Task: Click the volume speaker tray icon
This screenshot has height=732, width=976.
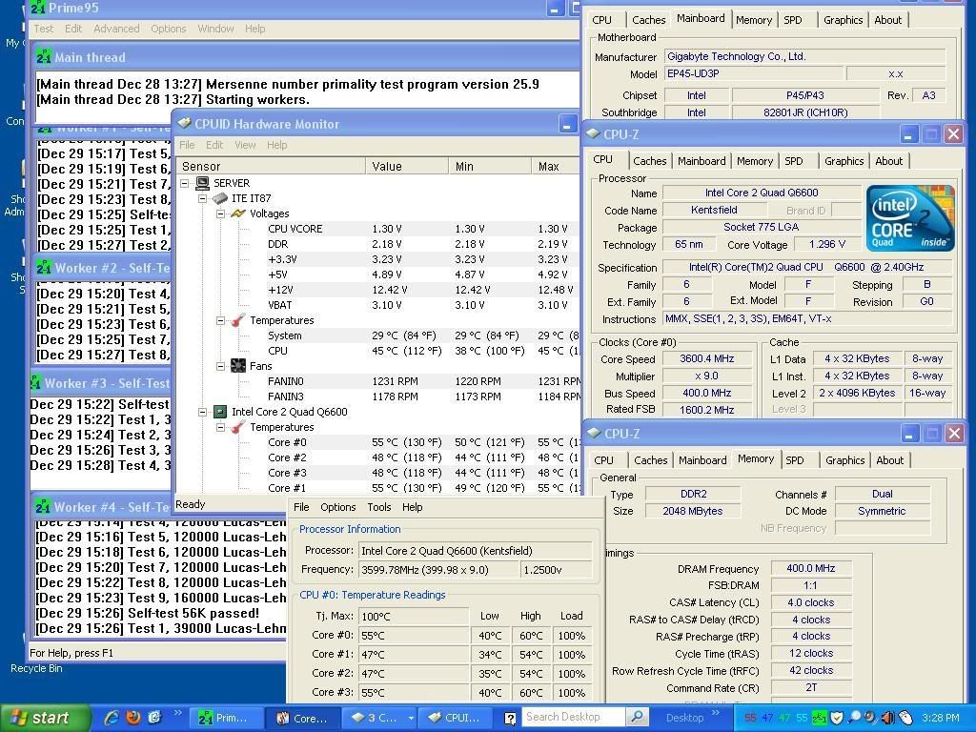Action: point(887,718)
